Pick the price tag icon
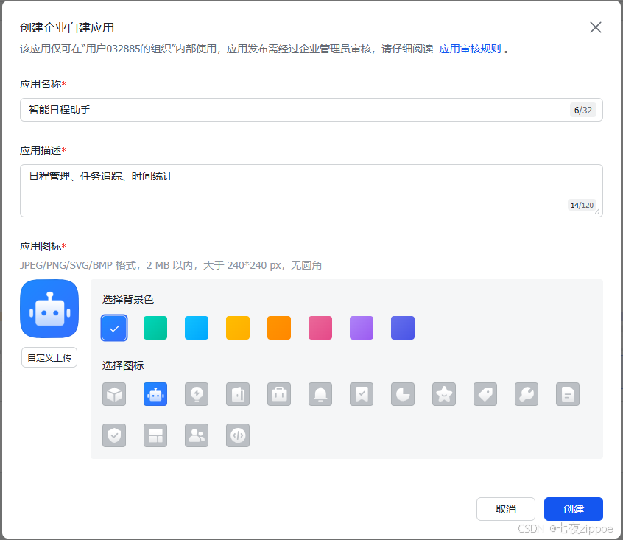Screen dimensions: 623x540 click(485, 394)
